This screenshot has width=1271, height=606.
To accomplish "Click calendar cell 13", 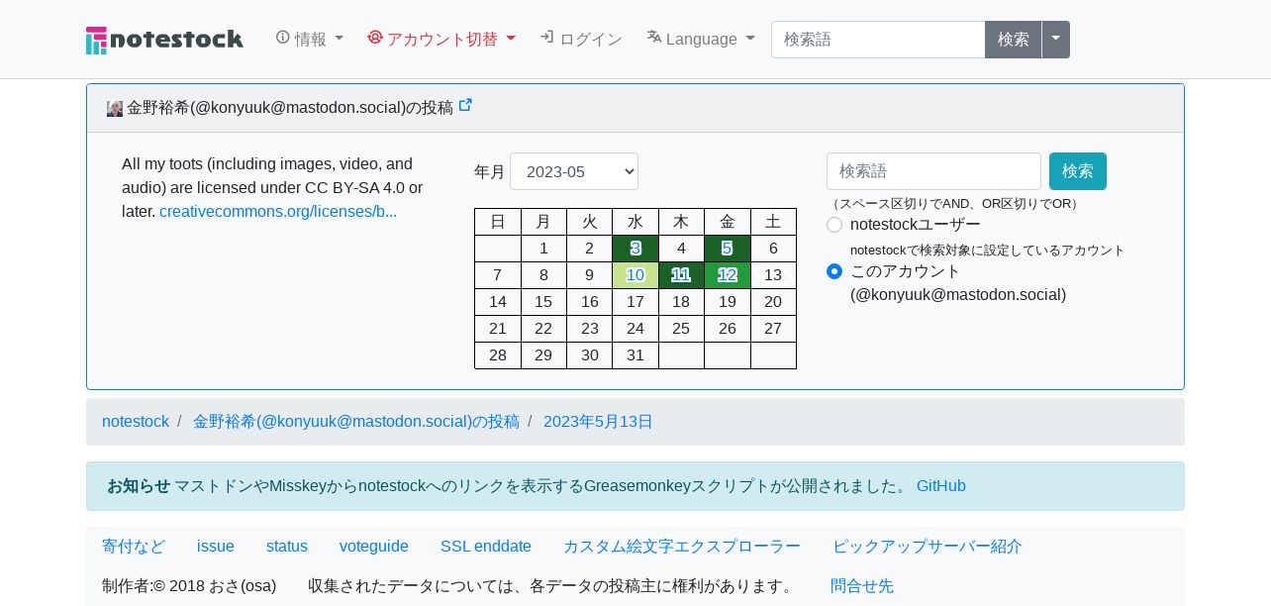I will (x=773, y=275).
